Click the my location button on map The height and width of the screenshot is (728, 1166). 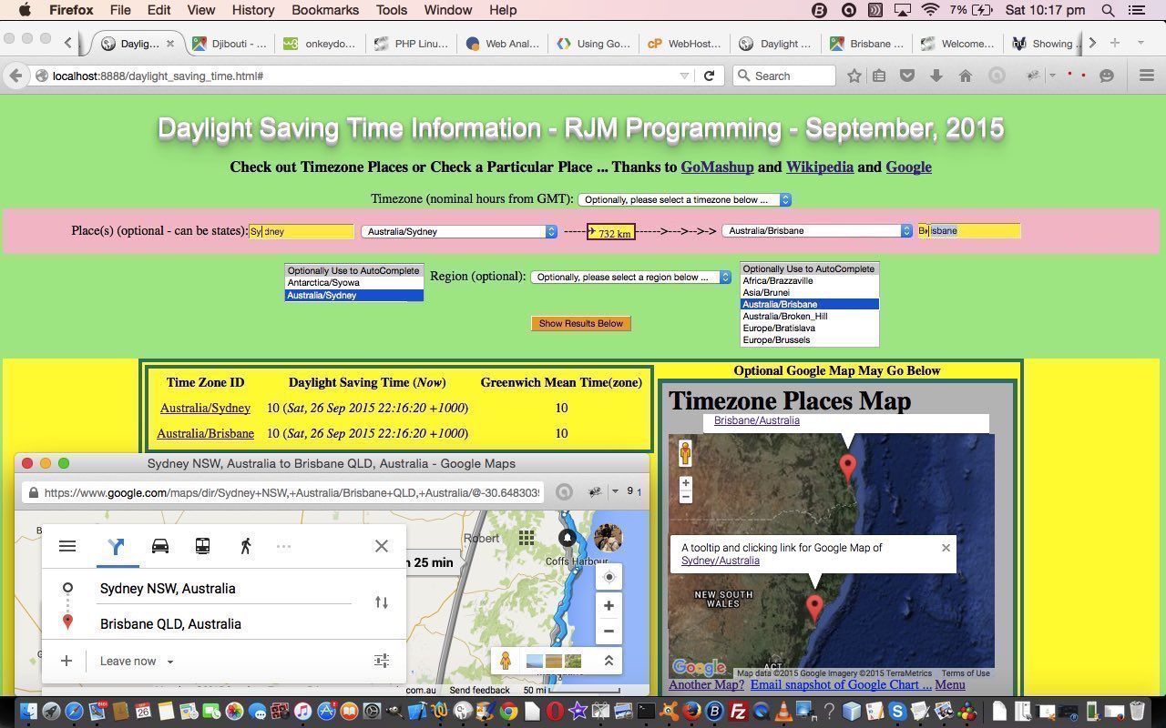(x=609, y=577)
